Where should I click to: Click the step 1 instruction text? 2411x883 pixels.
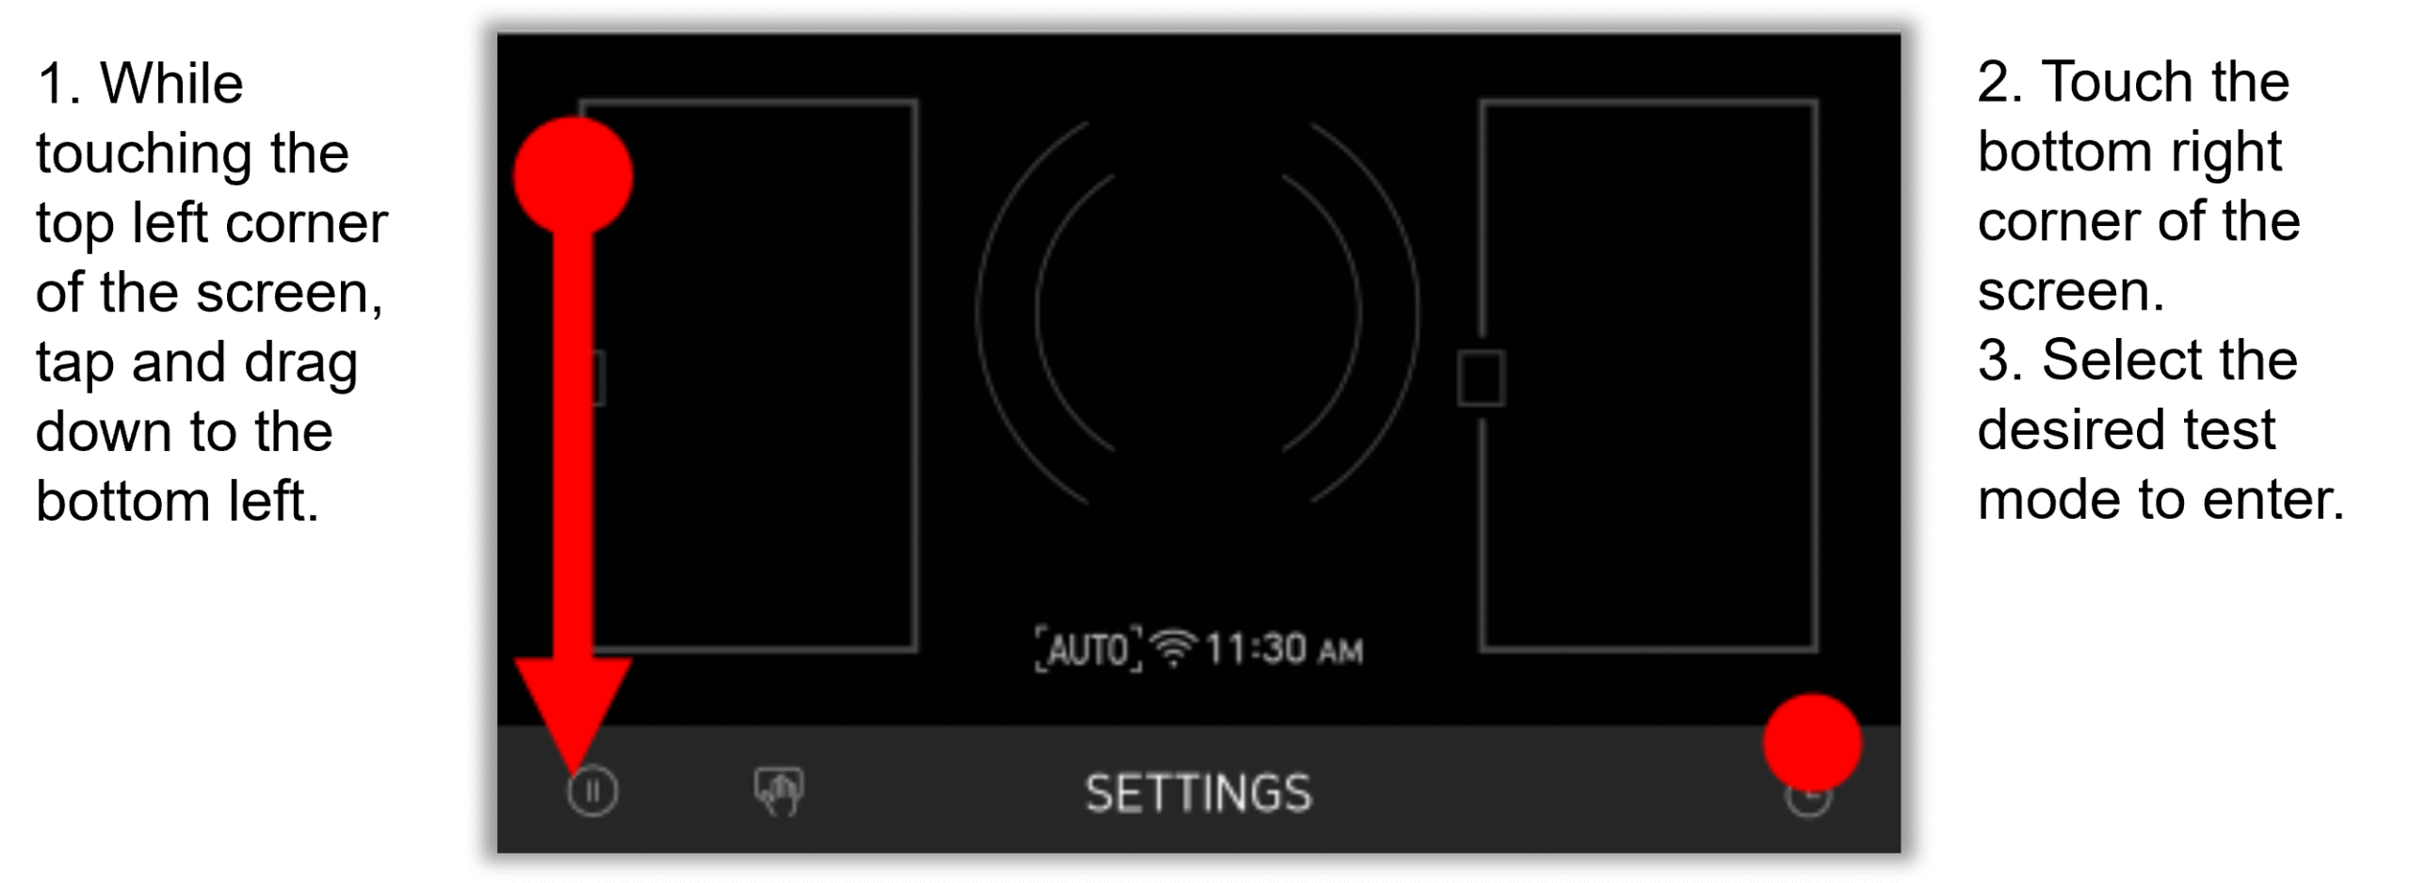click(x=211, y=292)
